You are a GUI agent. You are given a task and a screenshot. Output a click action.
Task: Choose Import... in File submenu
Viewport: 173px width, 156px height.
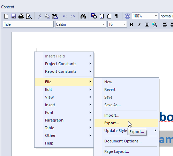126,115
